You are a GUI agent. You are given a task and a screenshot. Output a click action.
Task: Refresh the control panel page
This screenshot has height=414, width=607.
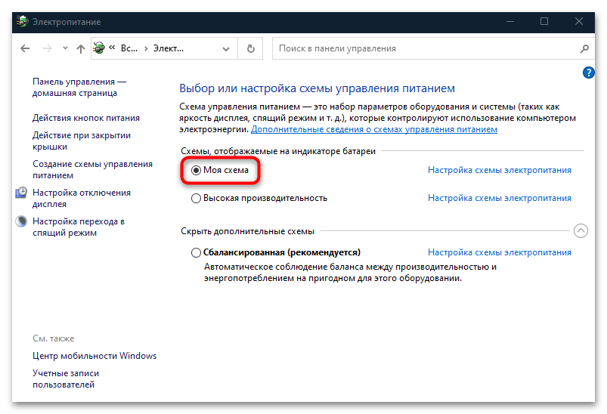coord(251,49)
